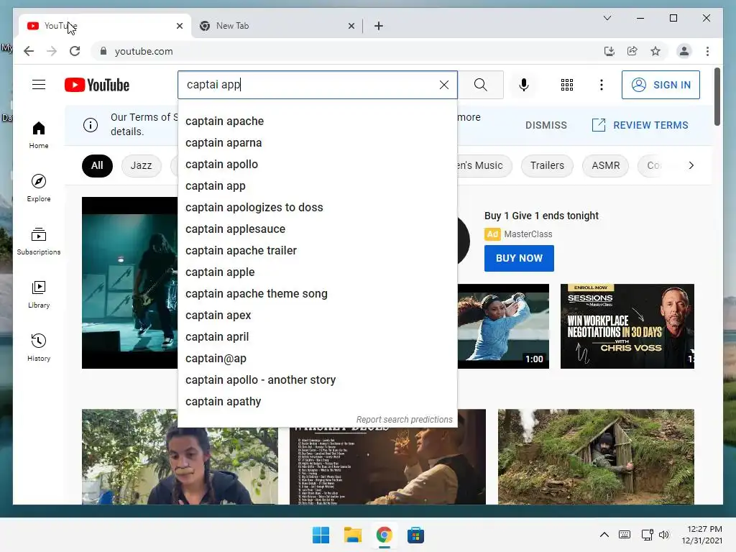Click the youtube.com address bar
Image resolution: width=736 pixels, height=552 pixels.
point(347,51)
